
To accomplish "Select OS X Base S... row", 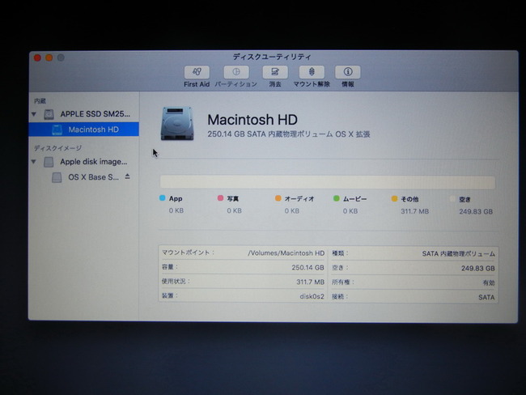I will (x=84, y=177).
